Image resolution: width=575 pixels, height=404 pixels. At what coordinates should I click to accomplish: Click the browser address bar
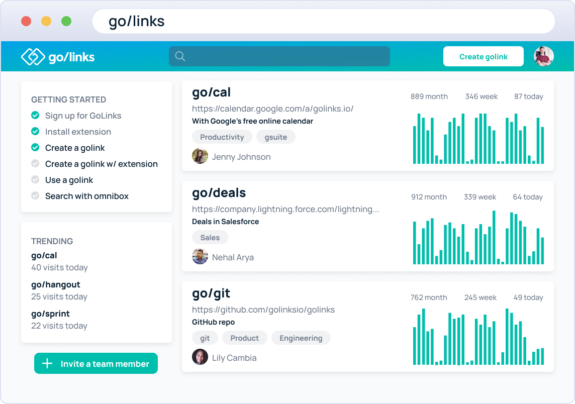[x=323, y=21]
